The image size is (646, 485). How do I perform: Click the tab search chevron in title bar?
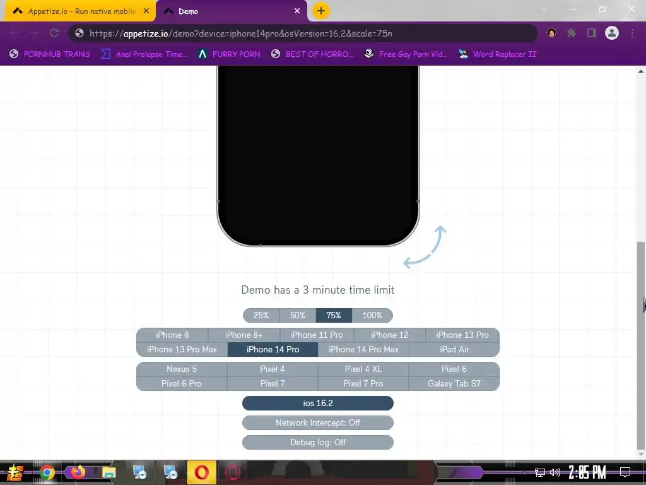[544, 9]
